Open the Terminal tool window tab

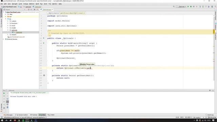tap(34, 115)
